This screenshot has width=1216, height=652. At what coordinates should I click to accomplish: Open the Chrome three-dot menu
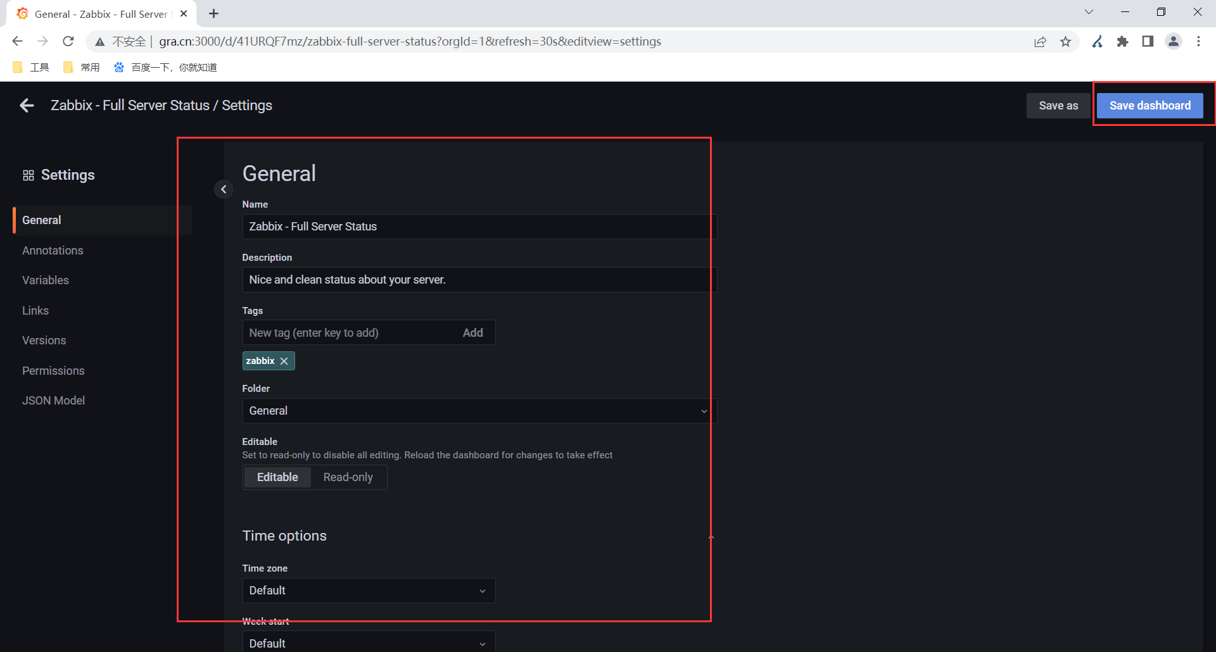[x=1198, y=41]
